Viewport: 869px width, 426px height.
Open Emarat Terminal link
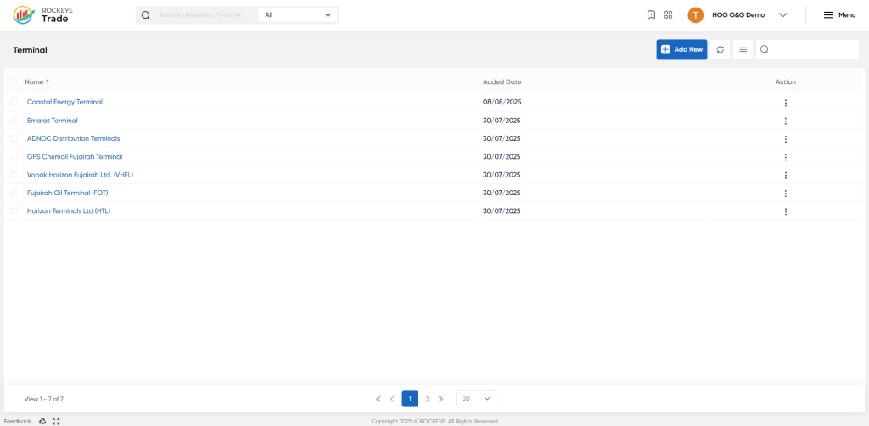52,121
